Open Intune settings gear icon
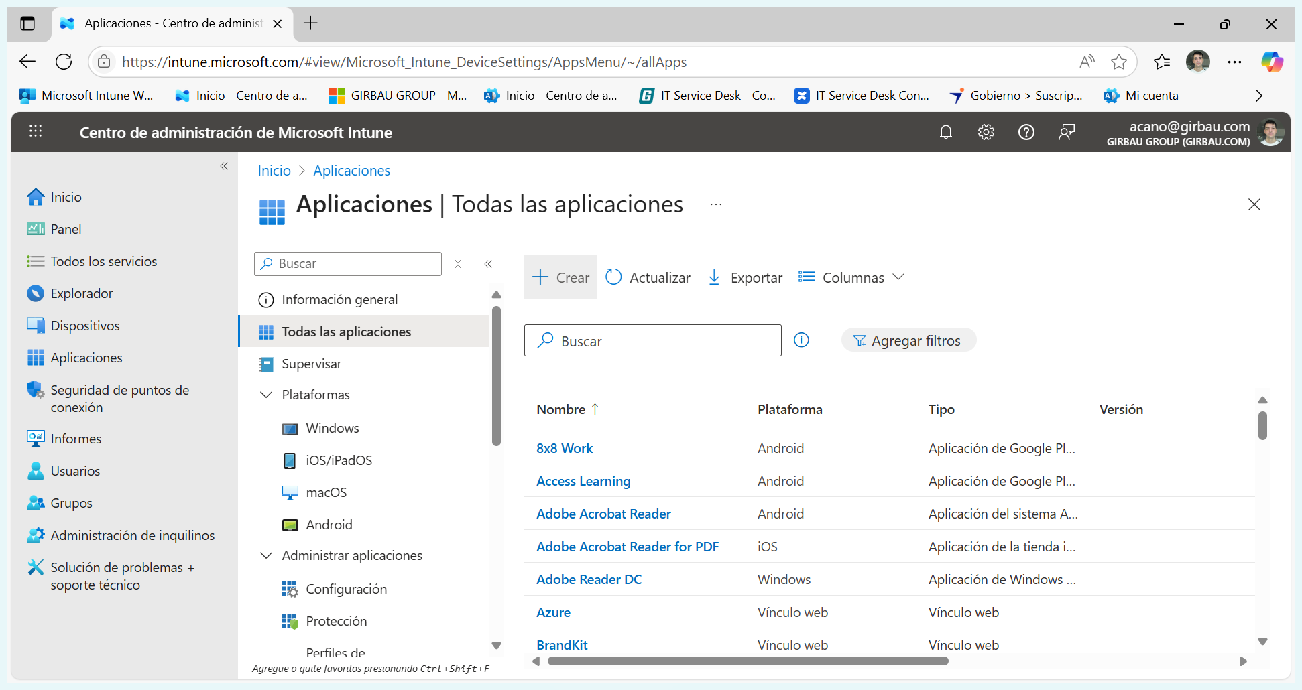Screen dimensions: 1302x690 [x=986, y=132]
